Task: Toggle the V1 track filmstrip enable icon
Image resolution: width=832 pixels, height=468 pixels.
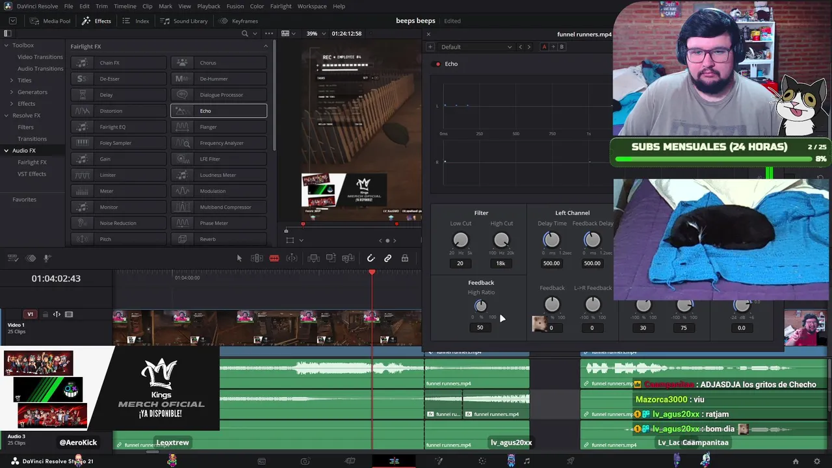Action: [x=69, y=315]
